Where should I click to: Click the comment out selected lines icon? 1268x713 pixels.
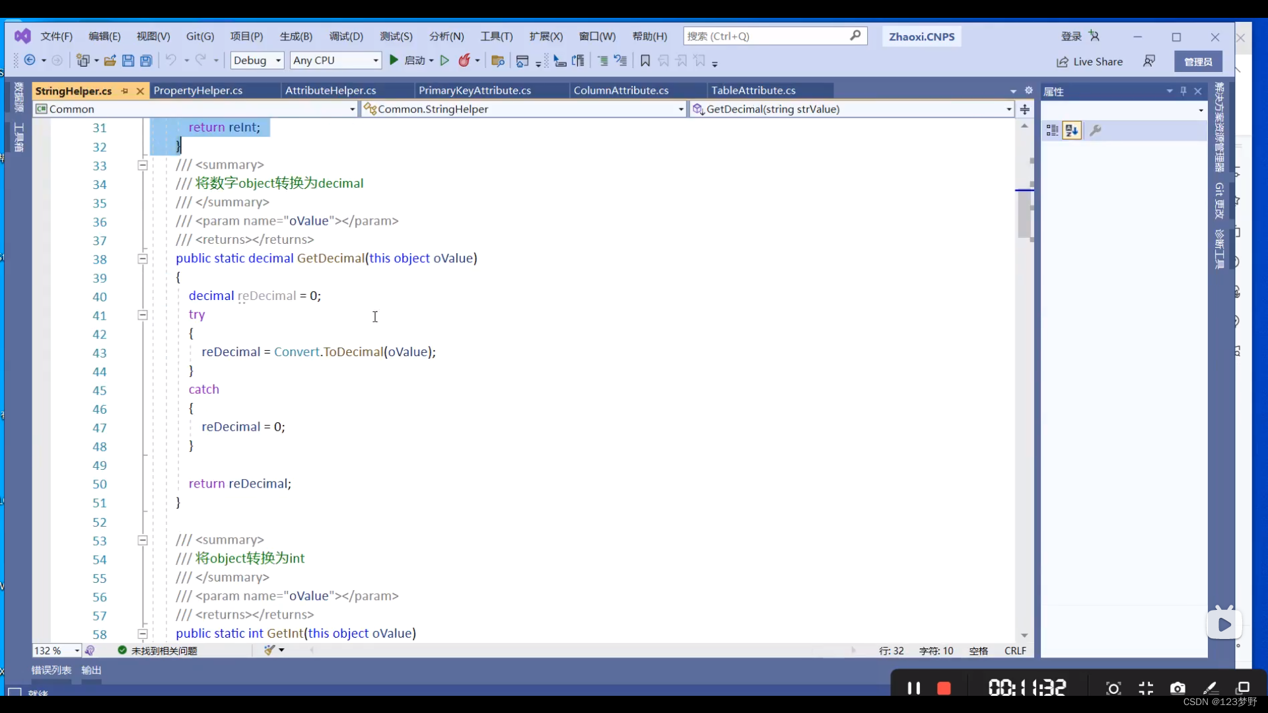[602, 61]
